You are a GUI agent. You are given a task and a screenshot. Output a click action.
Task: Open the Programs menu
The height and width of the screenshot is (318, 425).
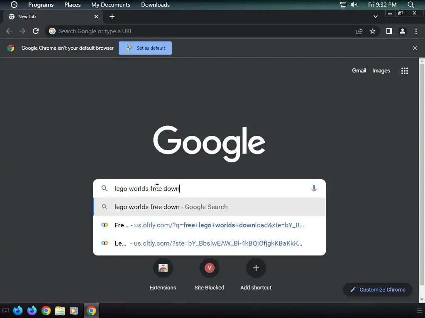41,5
